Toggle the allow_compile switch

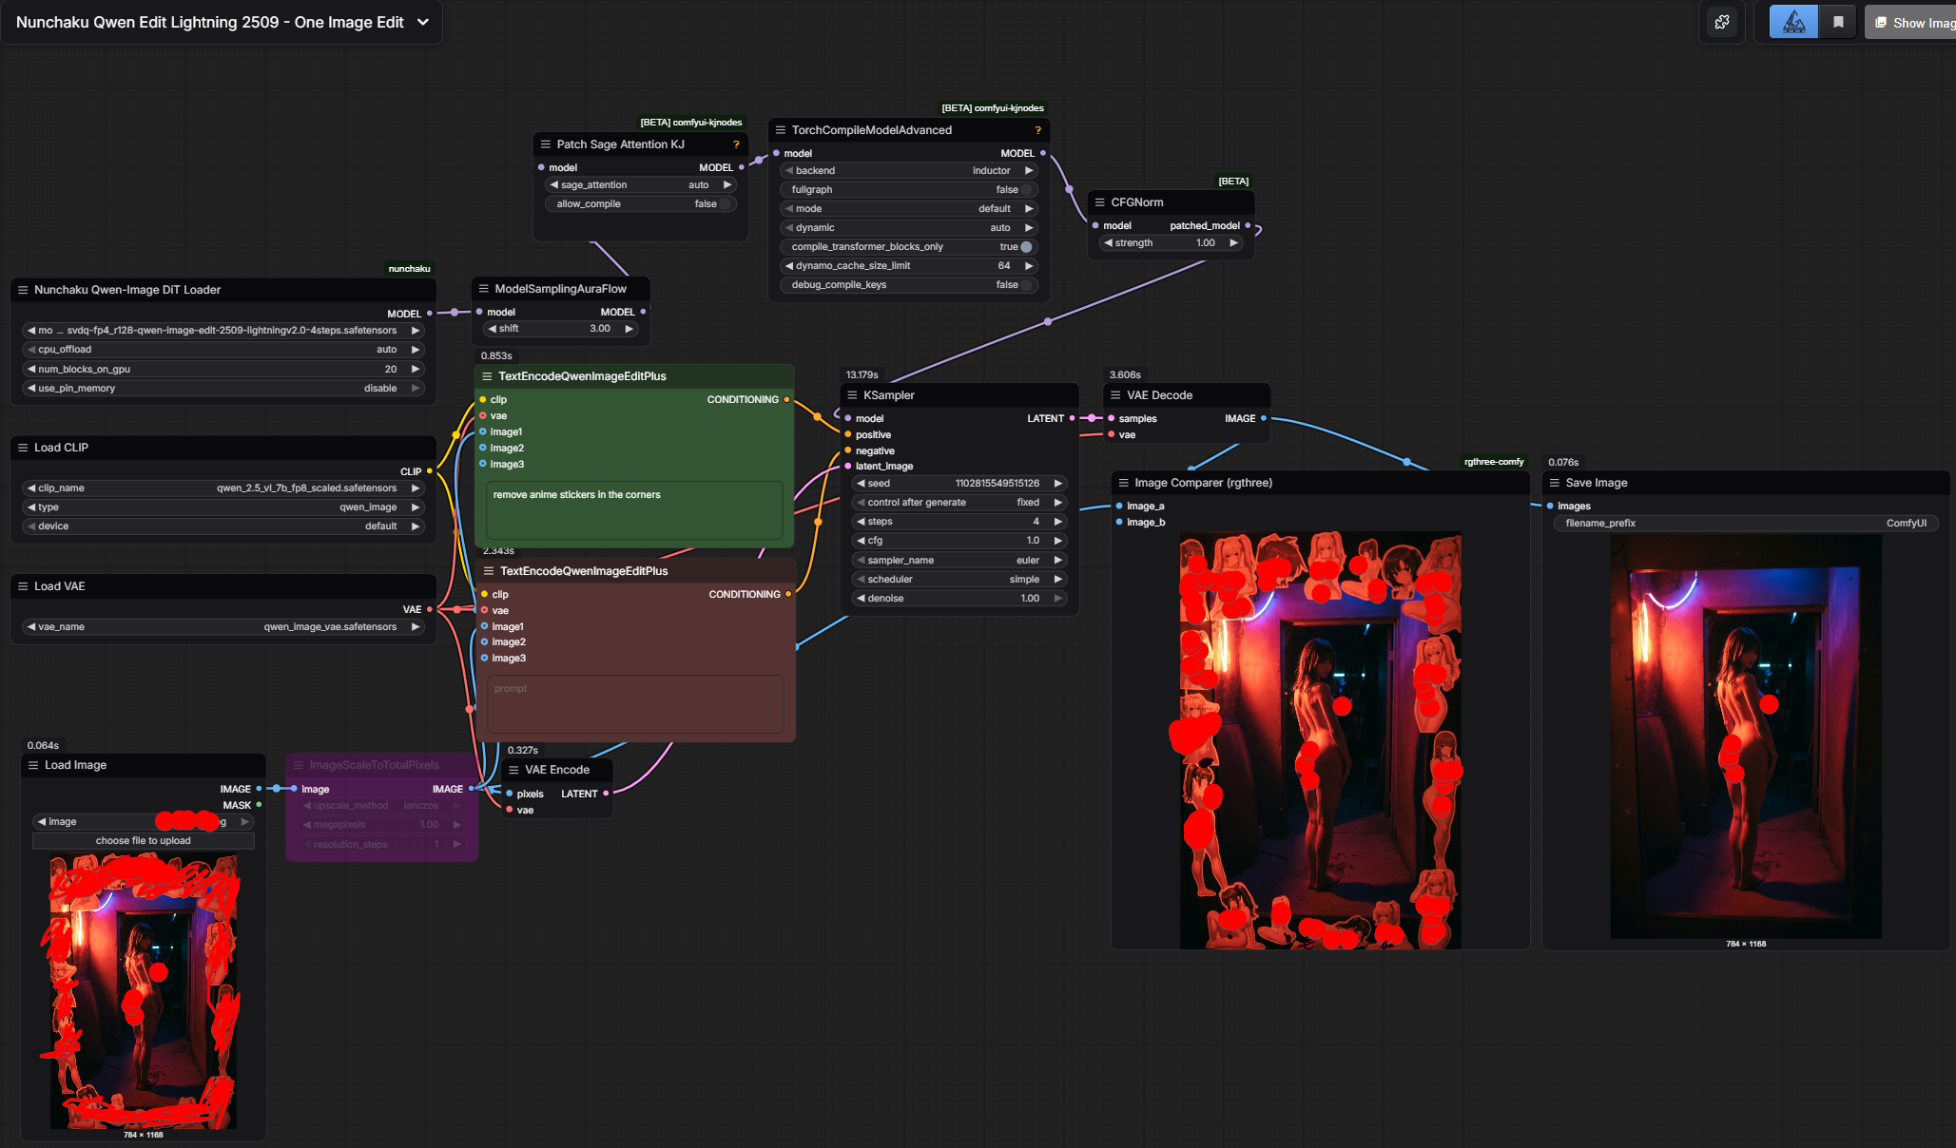[725, 204]
